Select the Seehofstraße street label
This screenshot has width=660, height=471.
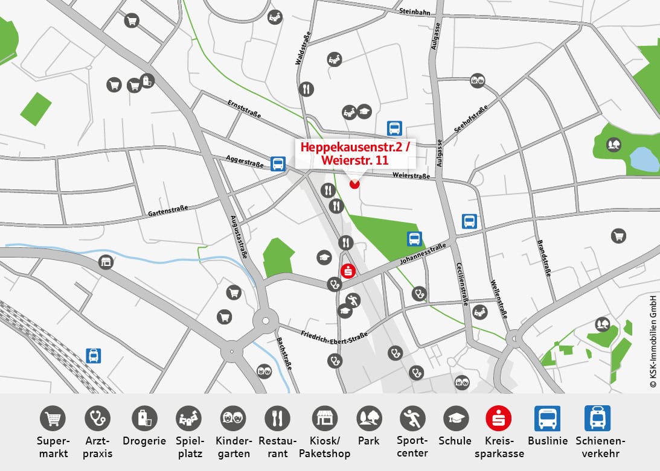[x=471, y=118]
